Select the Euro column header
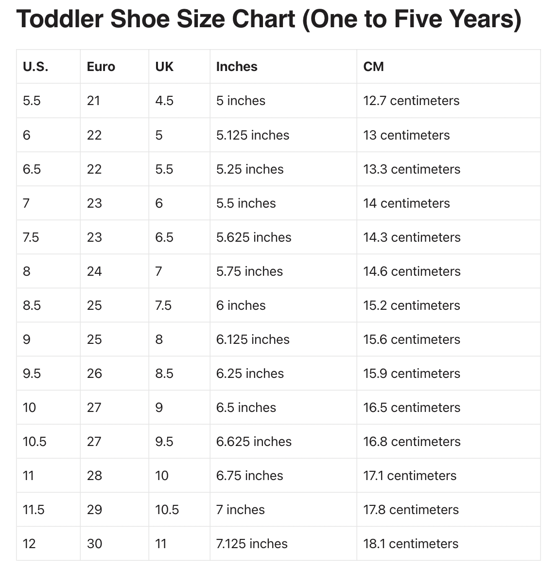Image resolution: width=557 pixels, height=571 pixels. tap(115, 67)
